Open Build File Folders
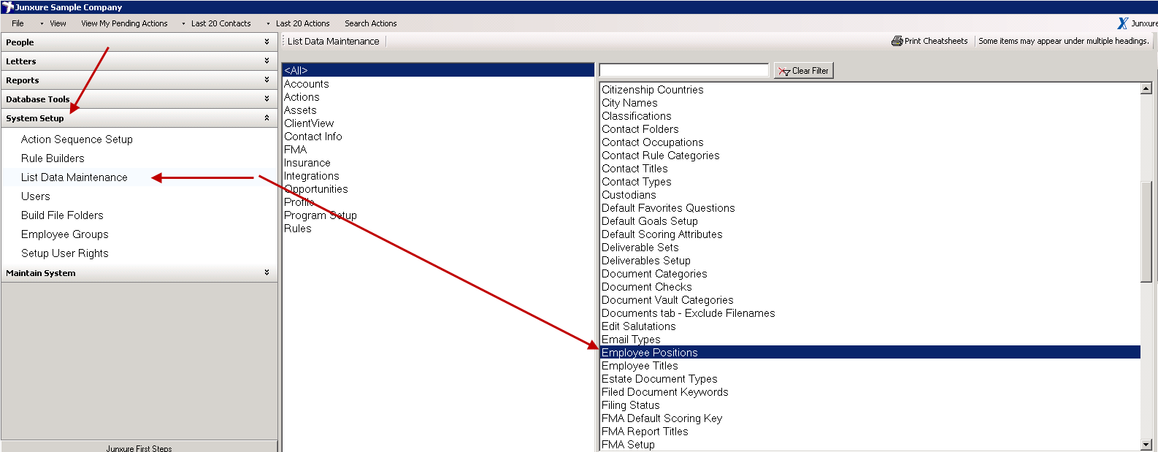The width and height of the screenshot is (1158, 452). (x=62, y=215)
